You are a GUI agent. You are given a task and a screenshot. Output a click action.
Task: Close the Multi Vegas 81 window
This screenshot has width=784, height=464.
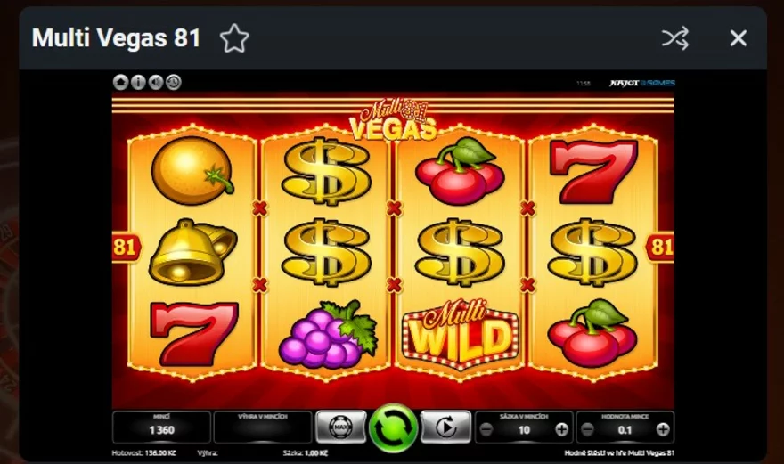(x=738, y=38)
